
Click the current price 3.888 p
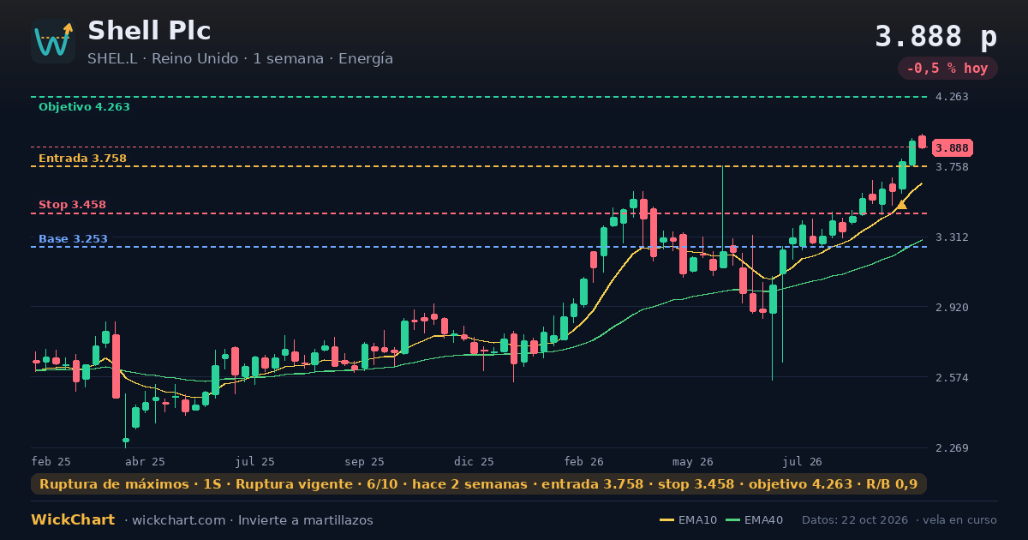click(x=935, y=37)
